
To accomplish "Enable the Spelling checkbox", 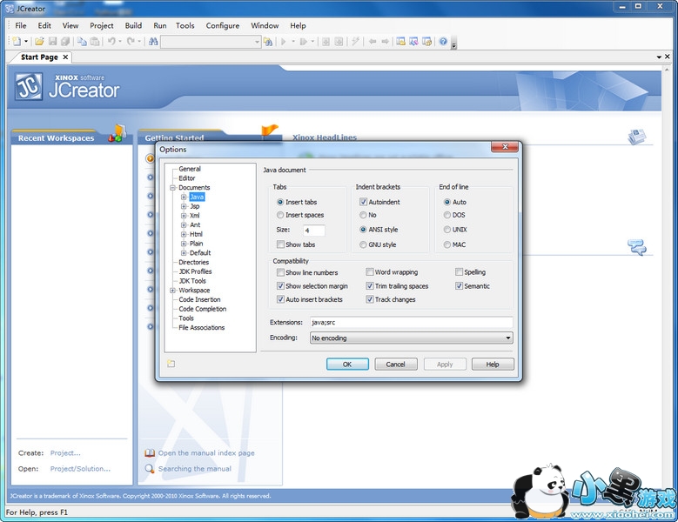I will pyautogui.click(x=459, y=271).
